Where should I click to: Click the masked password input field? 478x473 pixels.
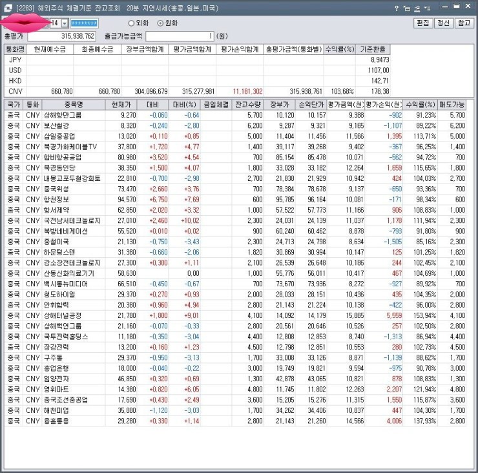84,23
